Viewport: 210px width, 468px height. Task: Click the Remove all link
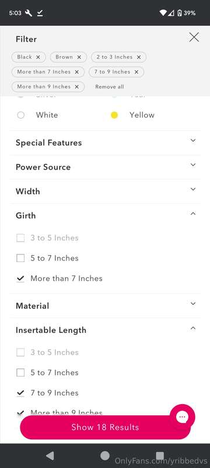(110, 87)
